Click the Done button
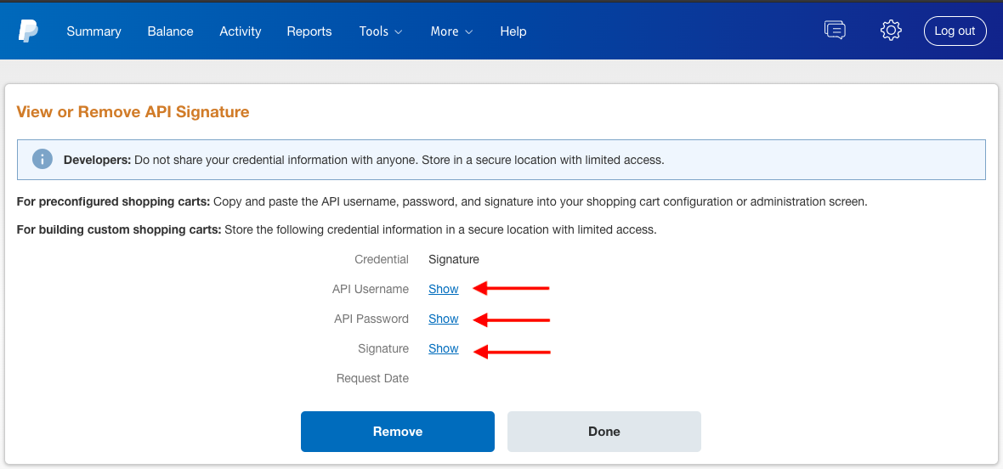This screenshot has width=1003, height=469. (x=603, y=432)
